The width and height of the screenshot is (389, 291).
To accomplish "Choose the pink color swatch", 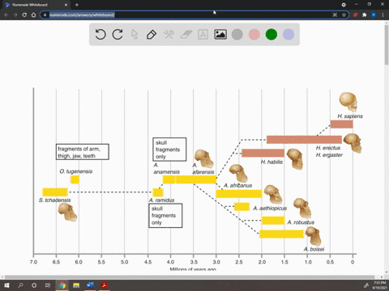I will click(x=254, y=35).
